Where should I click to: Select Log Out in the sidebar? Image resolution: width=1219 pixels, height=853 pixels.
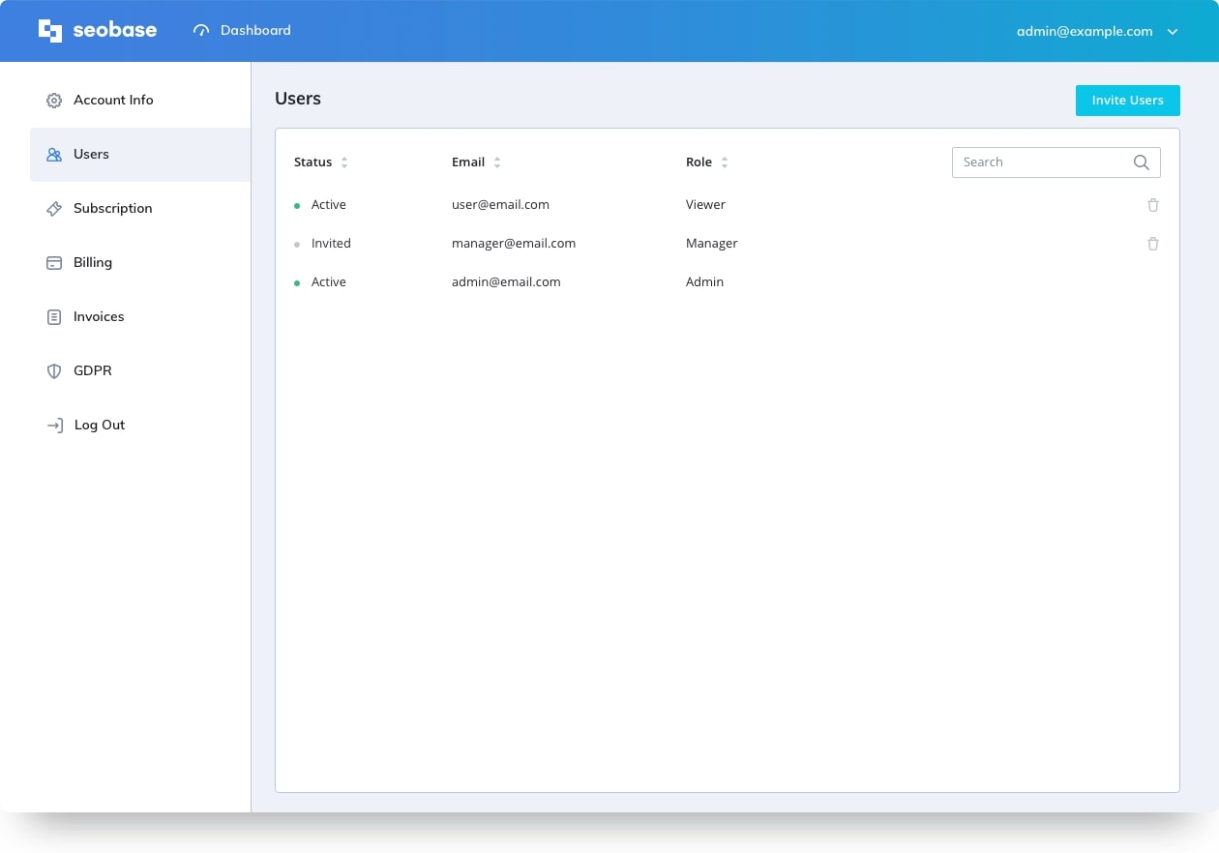(99, 426)
